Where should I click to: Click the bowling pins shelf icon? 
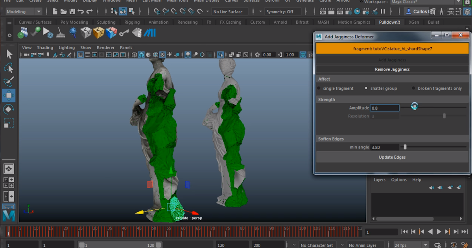[x=22, y=33]
